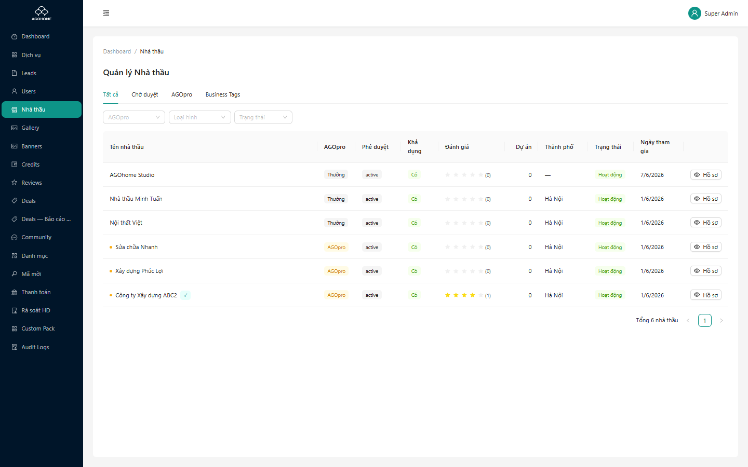This screenshot has height=467, width=748.
Task: Open Hồ sơ for Sửa chữa Nhanh
Action: [x=706, y=247]
